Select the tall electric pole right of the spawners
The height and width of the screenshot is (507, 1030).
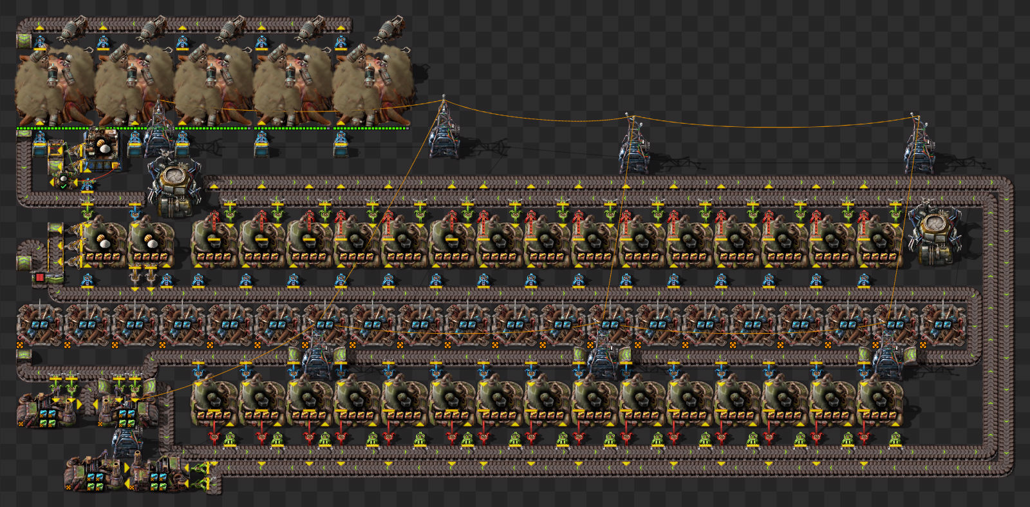pyautogui.click(x=444, y=129)
